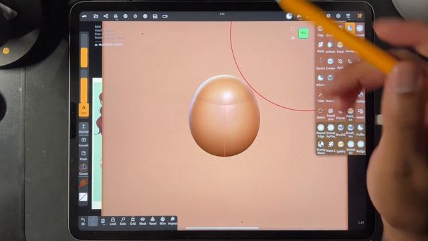Open the white alpha swatch with slash

tap(83, 196)
